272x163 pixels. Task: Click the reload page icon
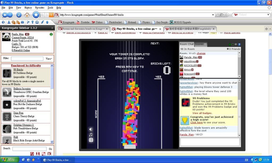pyautogui.click(x=19, y=15)
